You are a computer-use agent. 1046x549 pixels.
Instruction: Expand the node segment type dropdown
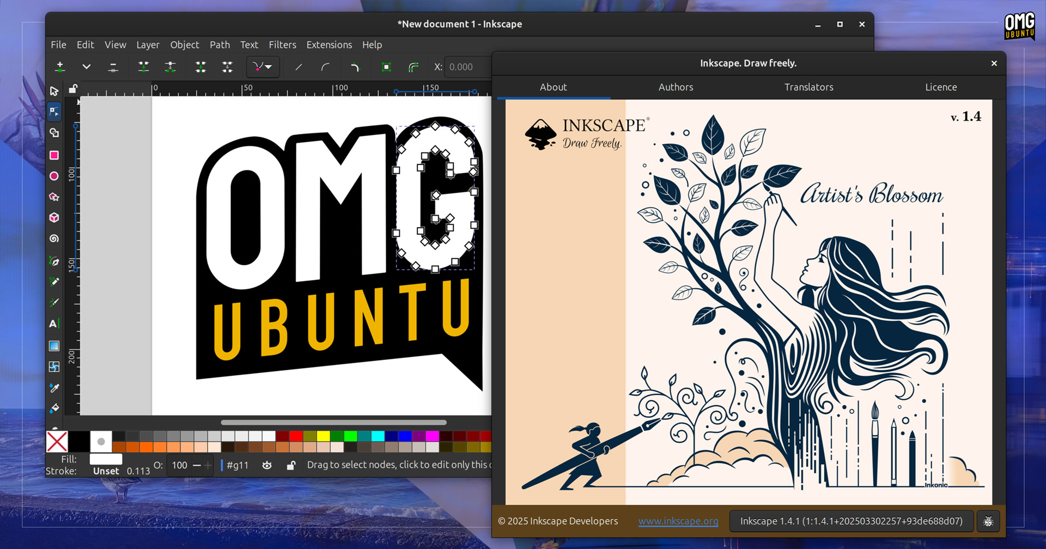tap(268, 66)
